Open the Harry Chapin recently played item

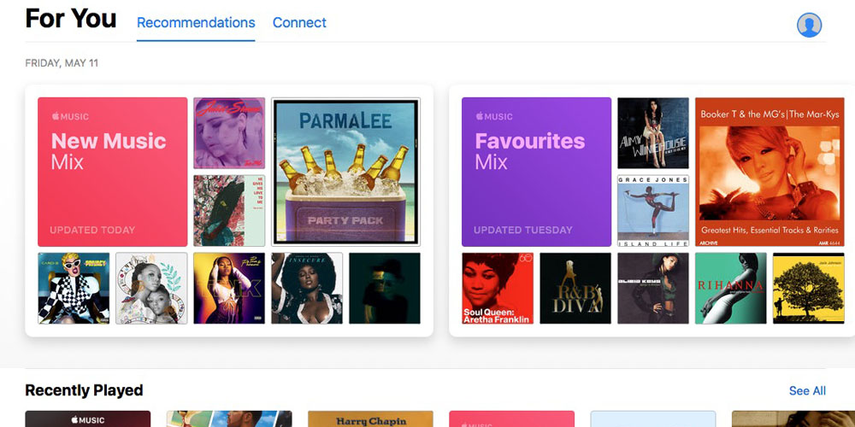(x=371, y=418)
